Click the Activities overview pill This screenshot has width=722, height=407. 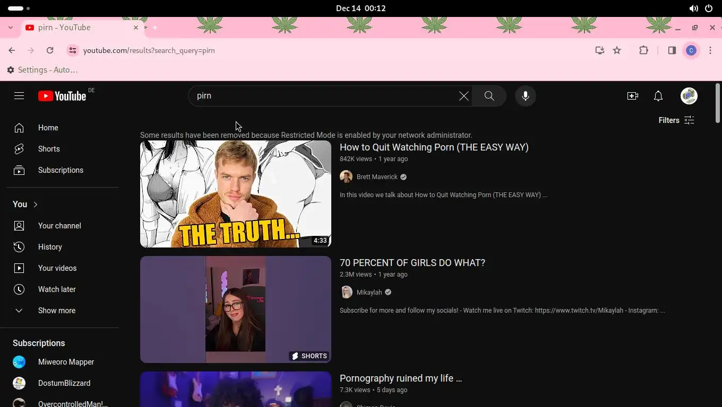pyautogui.click(x=19, y=8)
